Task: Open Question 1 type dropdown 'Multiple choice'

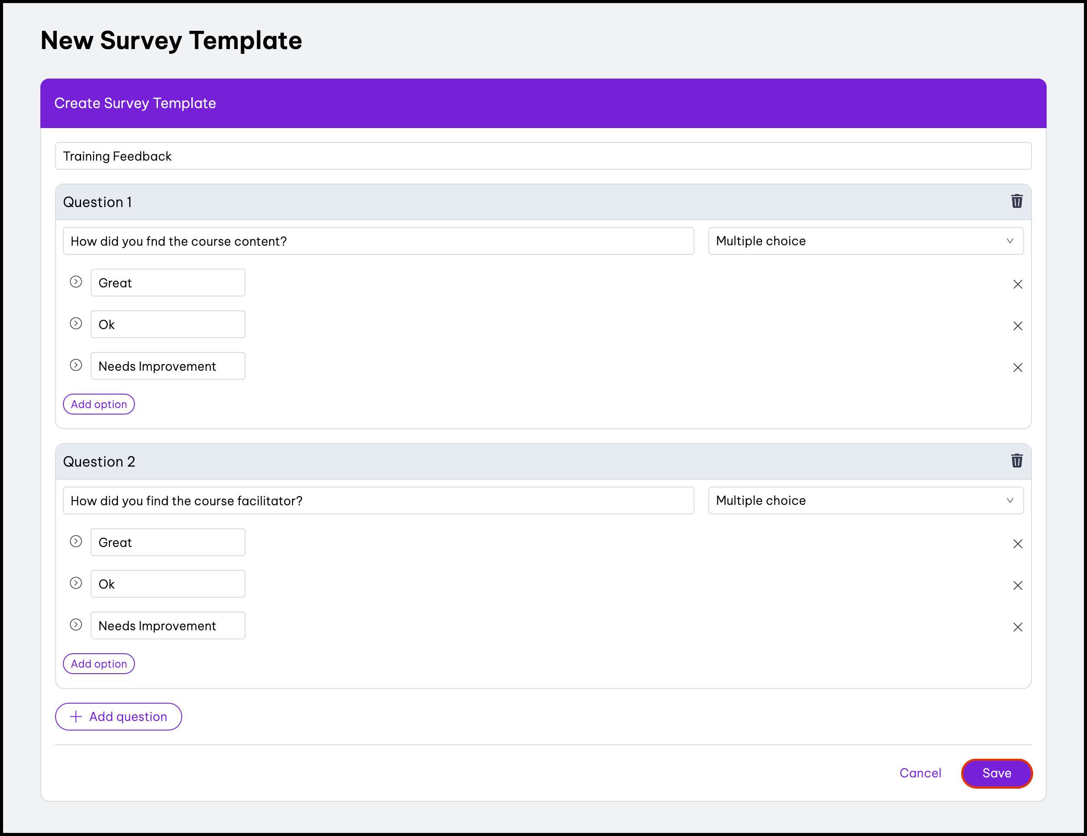Action: pyautogui.click(x=865, y=241)
